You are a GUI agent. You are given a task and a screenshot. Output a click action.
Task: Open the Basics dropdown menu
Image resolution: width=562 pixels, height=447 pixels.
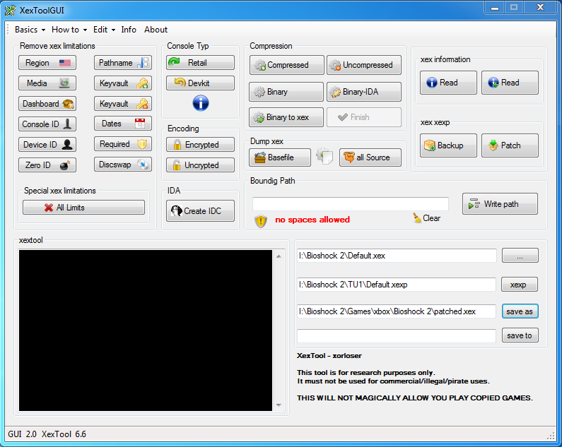(30, 30)
